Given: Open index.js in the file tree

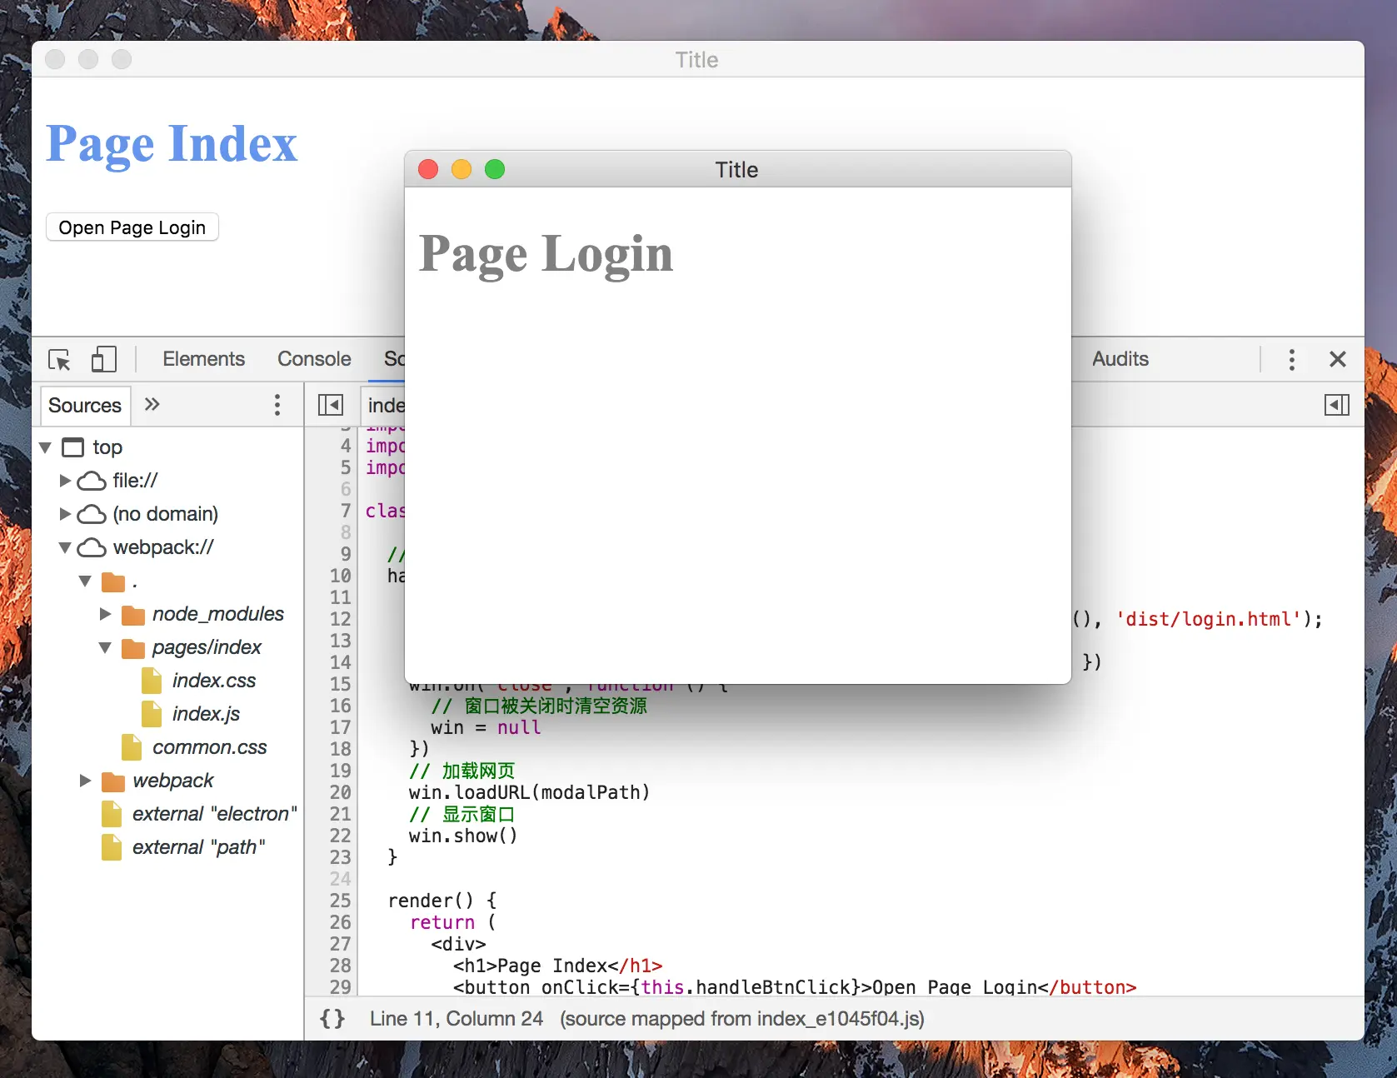Looking at the screenshot, I should tap(206, 714).
